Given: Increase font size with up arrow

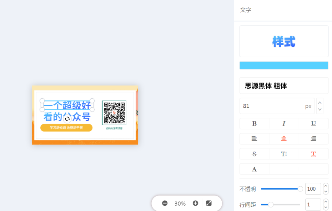Looking at the screenshot, I should coord(320,102).
